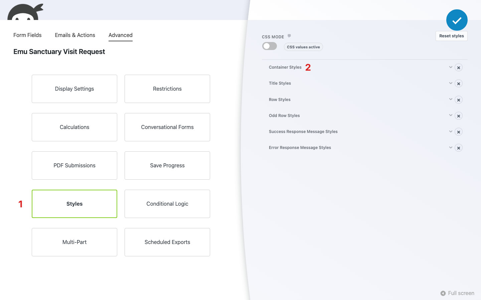Expand Odd Row Styles chevron
Image resolution: width=481 pixels, height=300 pixels.
pos(451,115)
